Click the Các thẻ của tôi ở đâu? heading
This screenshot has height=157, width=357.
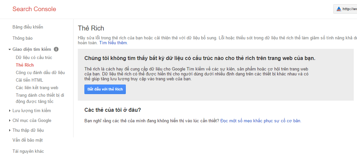click(113, 110)
